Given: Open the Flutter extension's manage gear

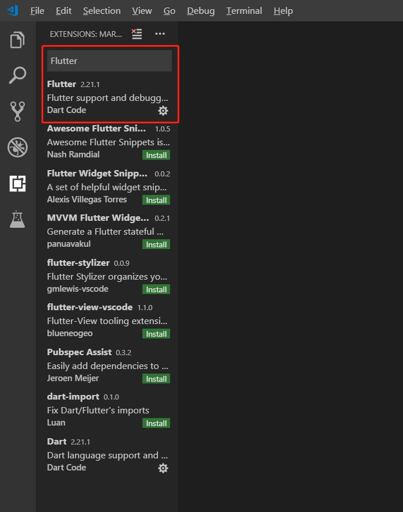Looking at the screenshot, I should click(x=163, y=111).
